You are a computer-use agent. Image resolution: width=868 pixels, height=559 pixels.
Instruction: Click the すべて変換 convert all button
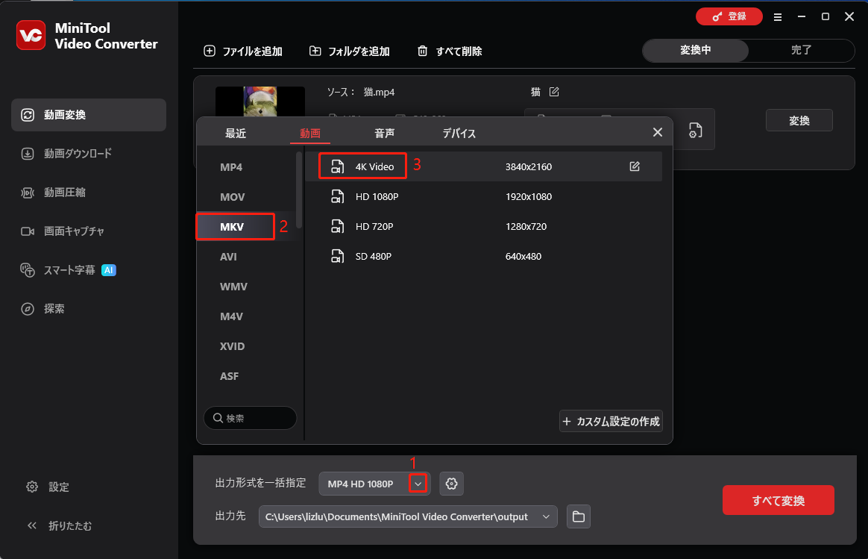(778, 500)
